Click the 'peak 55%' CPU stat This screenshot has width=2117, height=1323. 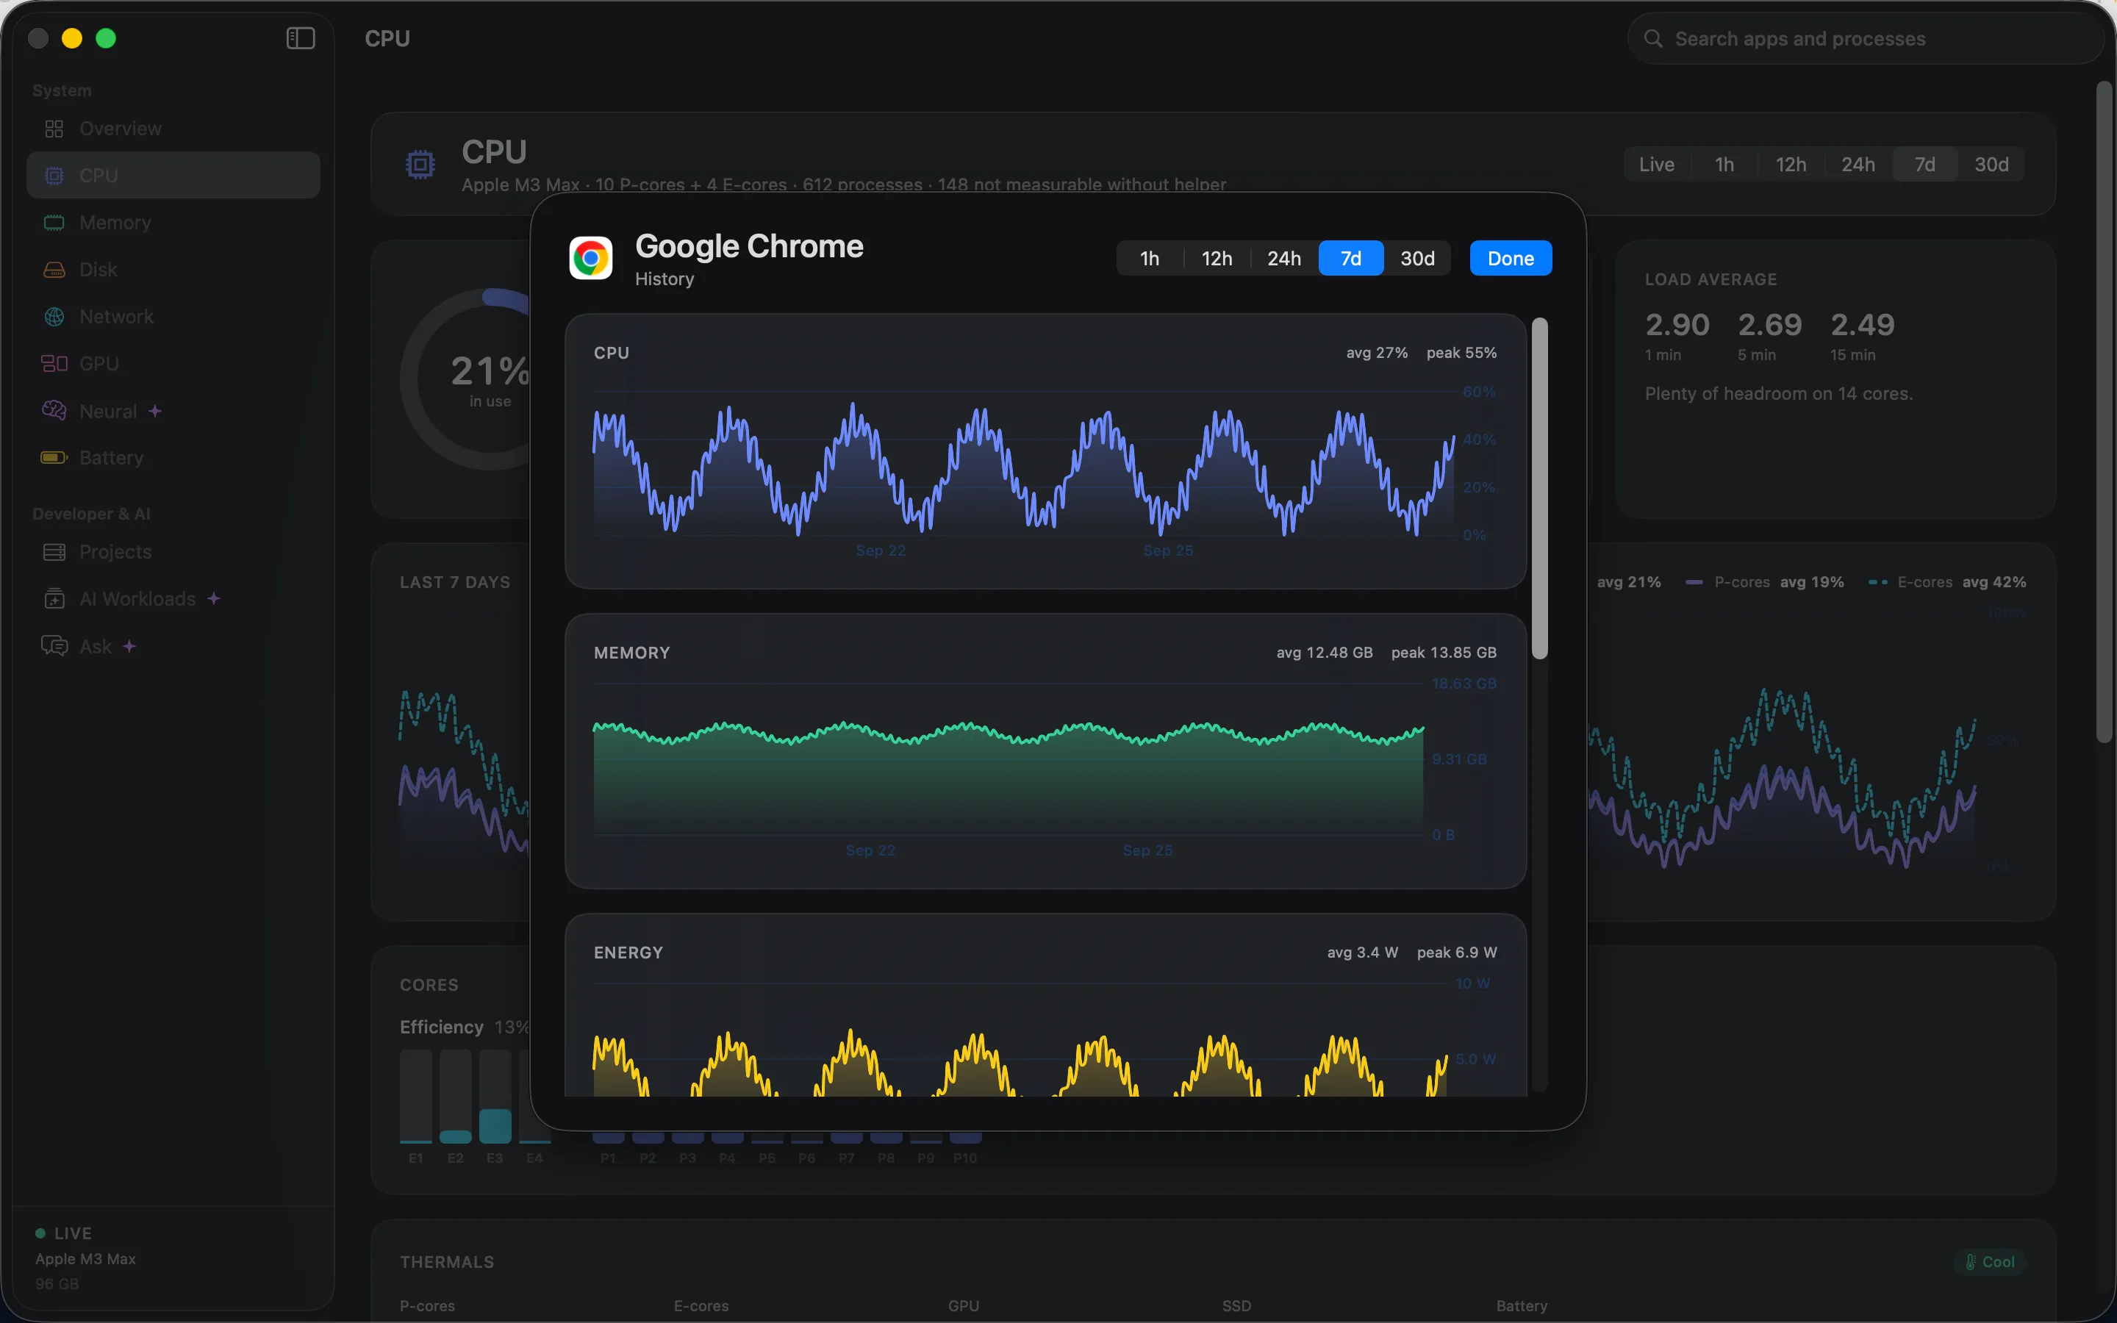(1461, 353)
